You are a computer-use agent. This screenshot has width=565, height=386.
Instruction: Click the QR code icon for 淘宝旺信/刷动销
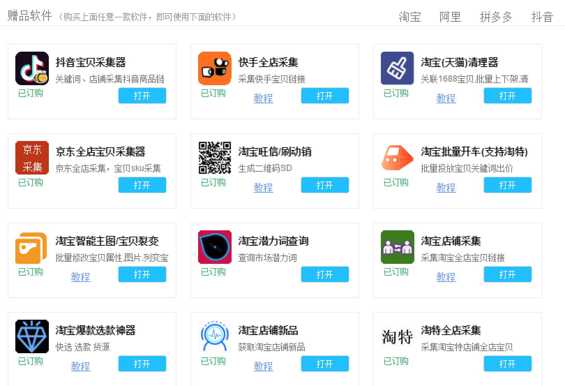pos(215,158)
